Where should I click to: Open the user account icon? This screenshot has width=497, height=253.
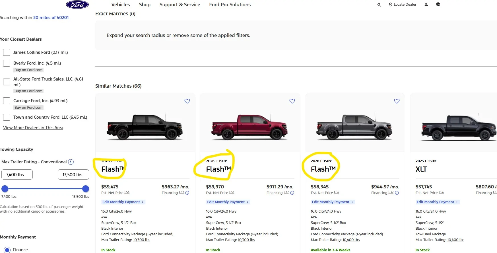click(426, 5)
